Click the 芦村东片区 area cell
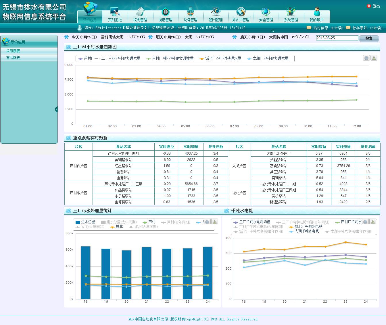Screen dimensions: 386x325 click(x=78, y=193)
